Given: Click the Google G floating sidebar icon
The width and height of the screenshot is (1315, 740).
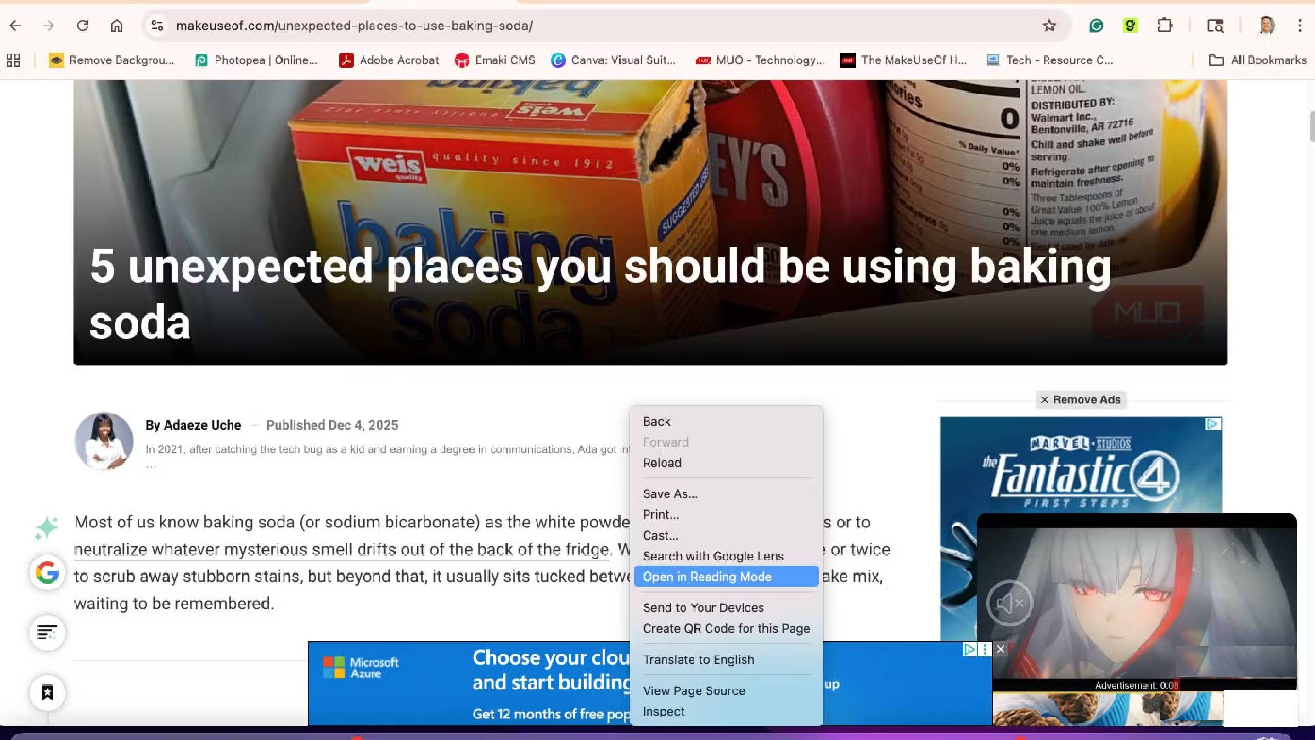Looking at the screenshot, I should [x=47, y=572].
